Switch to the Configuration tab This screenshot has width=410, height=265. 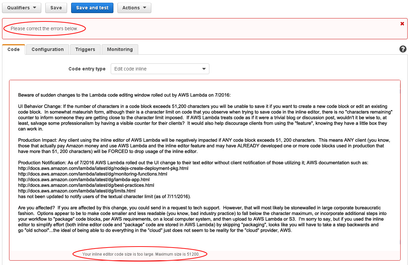pos(48,49)
